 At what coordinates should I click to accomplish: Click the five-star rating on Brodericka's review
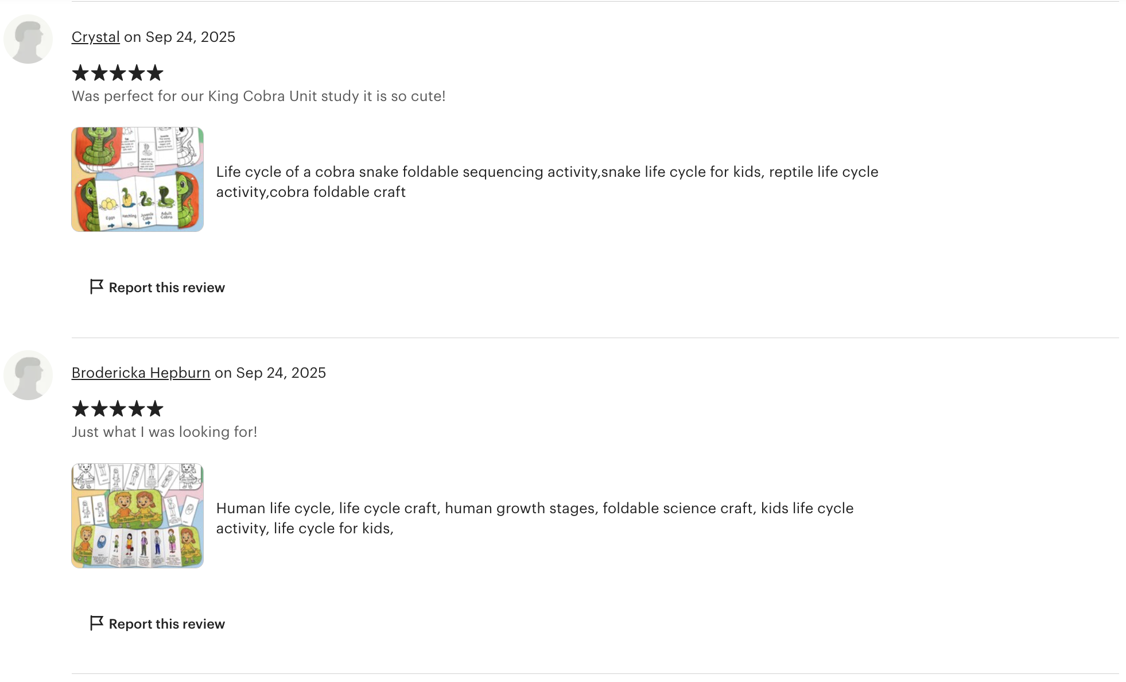click(118, 409)
